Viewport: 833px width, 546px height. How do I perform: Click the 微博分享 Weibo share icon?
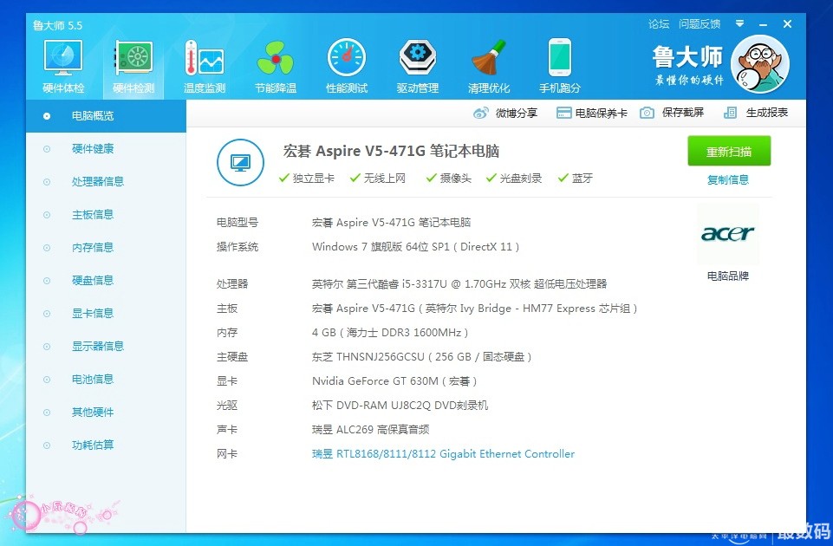pos(481,113)
